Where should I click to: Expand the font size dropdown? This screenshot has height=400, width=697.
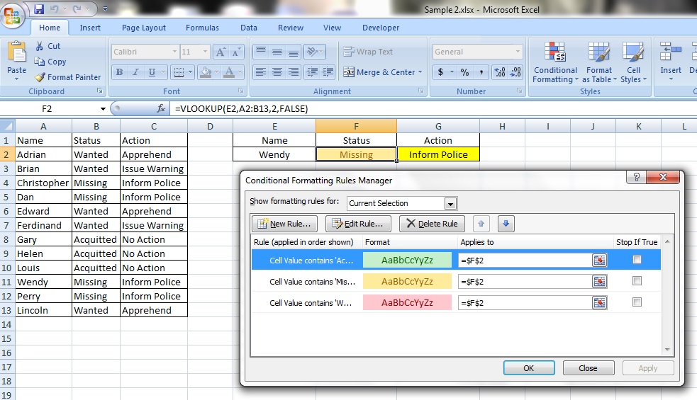click(205, 52)
